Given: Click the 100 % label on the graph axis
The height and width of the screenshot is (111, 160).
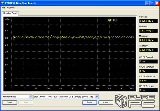Looking at the screenshot, I should pos(131,88).
